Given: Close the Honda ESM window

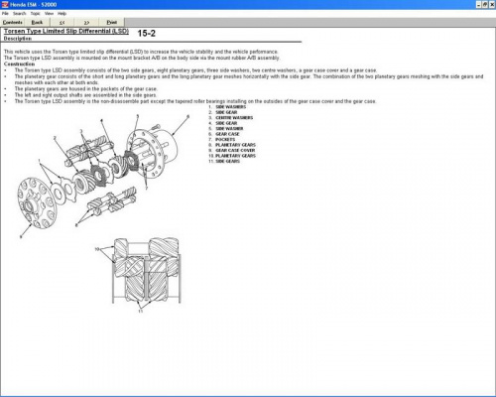Looking at the screenshot, I should 491,5.
